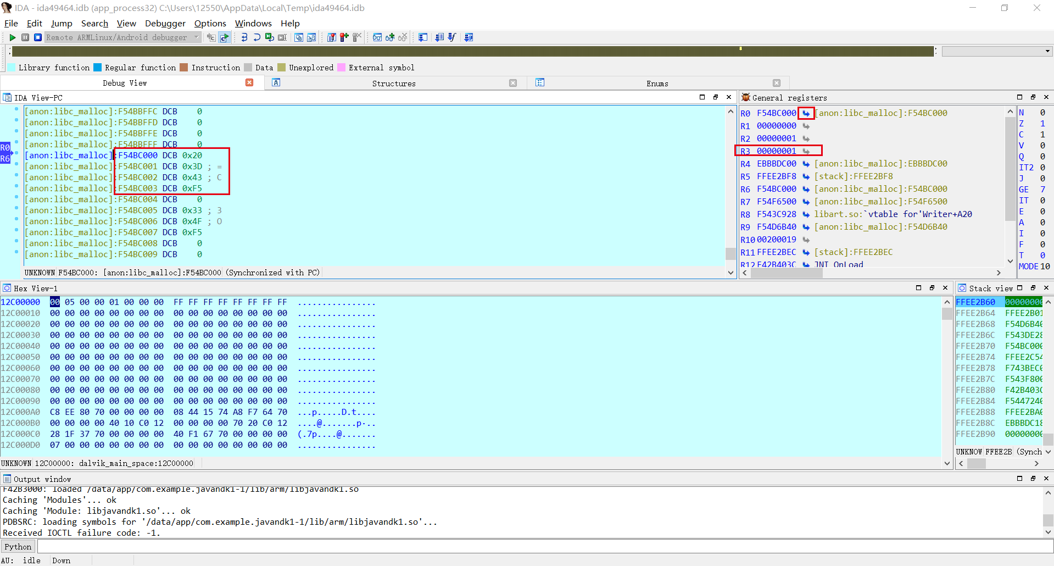Viewport: 1054px width, 566px height.
Task: Switch to the Enums tab
Action: [x=657, y=83]
